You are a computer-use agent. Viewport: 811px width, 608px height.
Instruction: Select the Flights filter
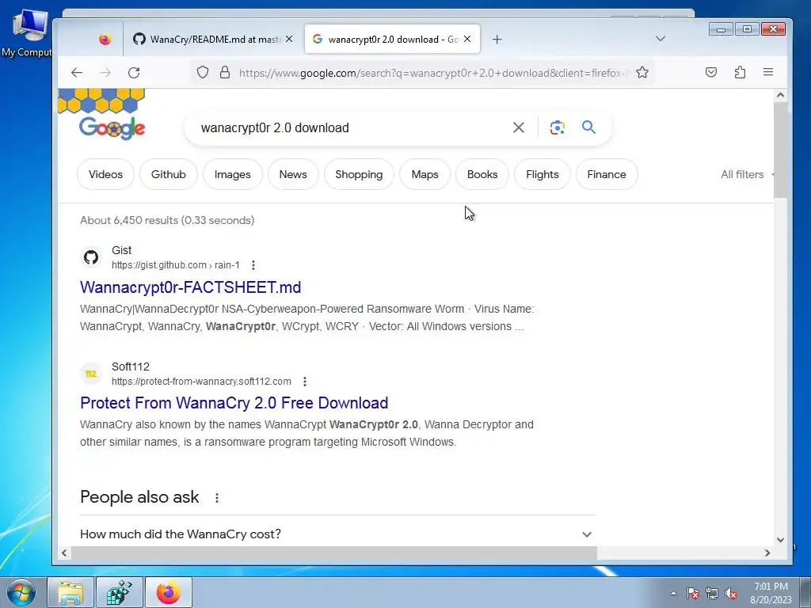pos(543,175)
